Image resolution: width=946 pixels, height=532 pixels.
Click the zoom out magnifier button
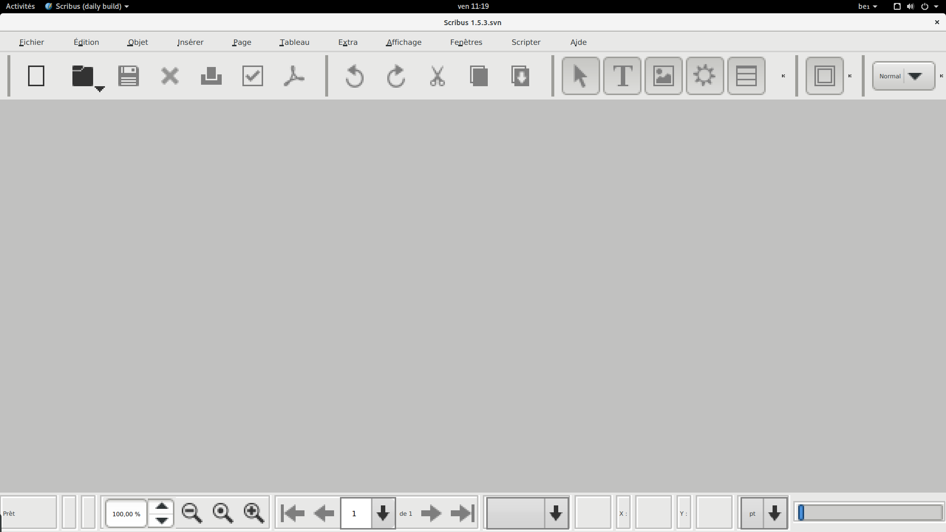click(192, 513)
